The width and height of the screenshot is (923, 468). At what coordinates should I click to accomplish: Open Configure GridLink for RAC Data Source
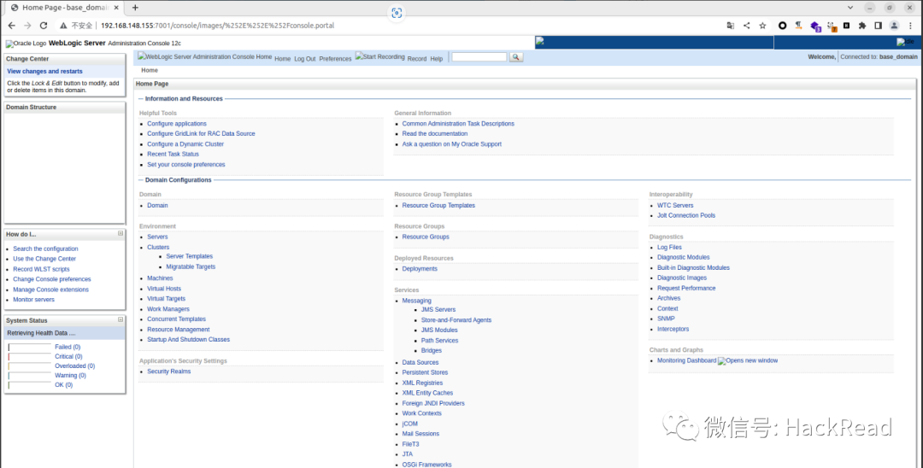(x=201, y=133)
